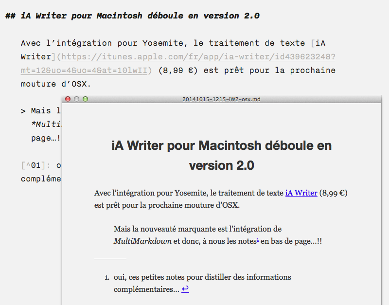389x305 pixels.
Task: Click the "[^01]:" footnote marker in the editor
Action: click(35, 165)
